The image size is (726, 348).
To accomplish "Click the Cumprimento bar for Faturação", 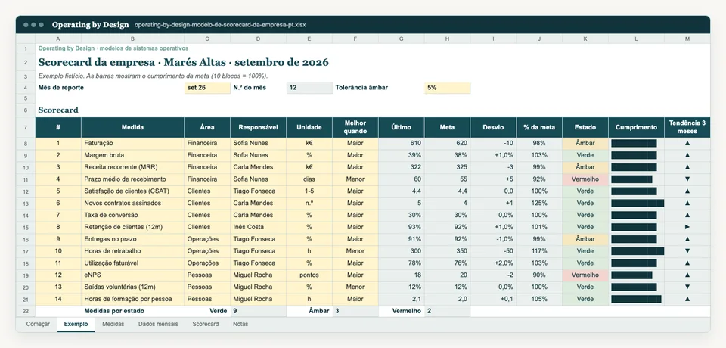I will [634, 143].
